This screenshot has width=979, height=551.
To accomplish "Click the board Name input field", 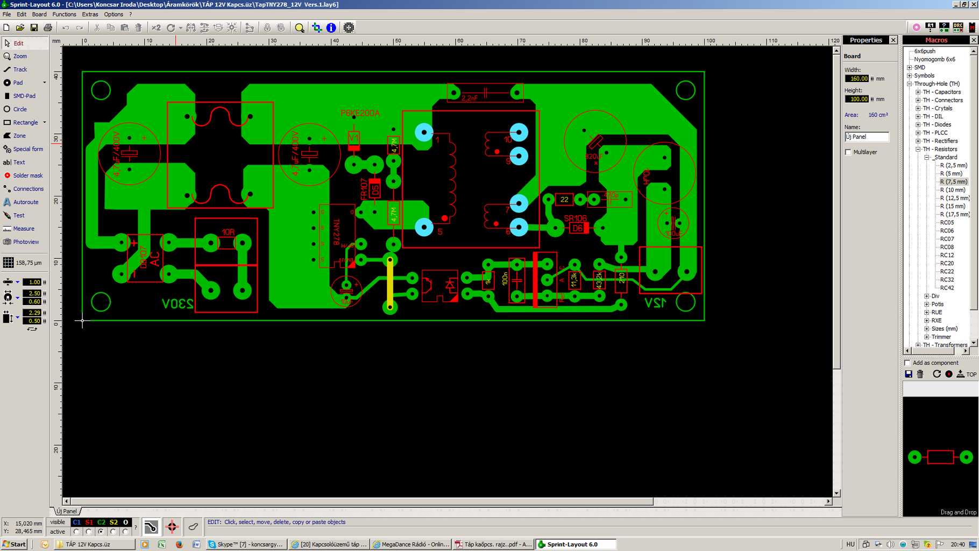I will pos(867,137).
